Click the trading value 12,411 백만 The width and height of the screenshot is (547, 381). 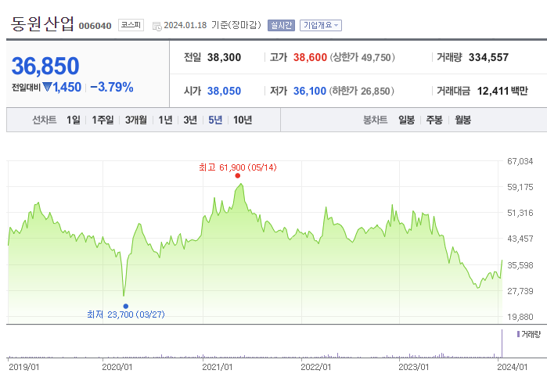[x=502, y=91]
